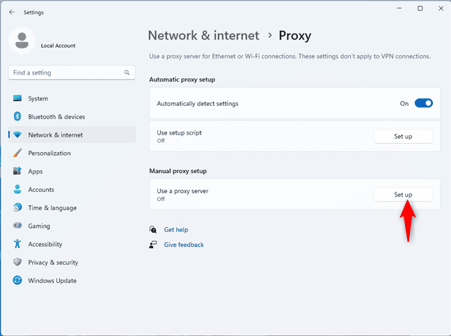
Task: Click the Gaming controller icon
Action: click(17, 225)
